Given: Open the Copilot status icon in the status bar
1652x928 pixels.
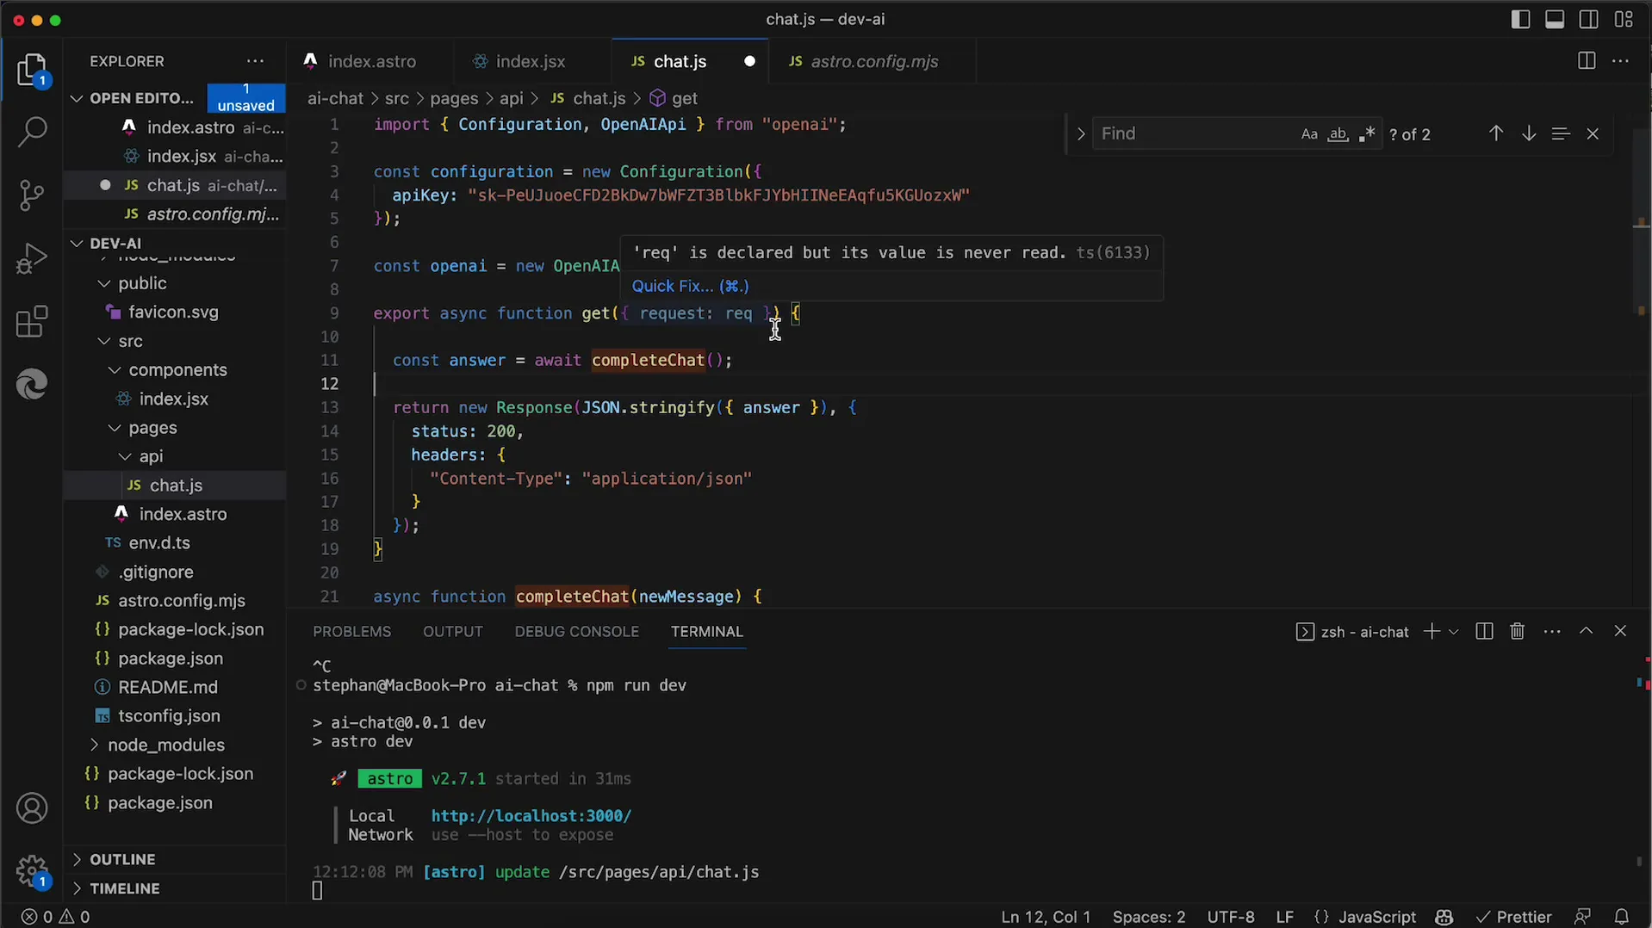Looking at the screenshot, I should pyautogui.click(x=1444, y=917).
